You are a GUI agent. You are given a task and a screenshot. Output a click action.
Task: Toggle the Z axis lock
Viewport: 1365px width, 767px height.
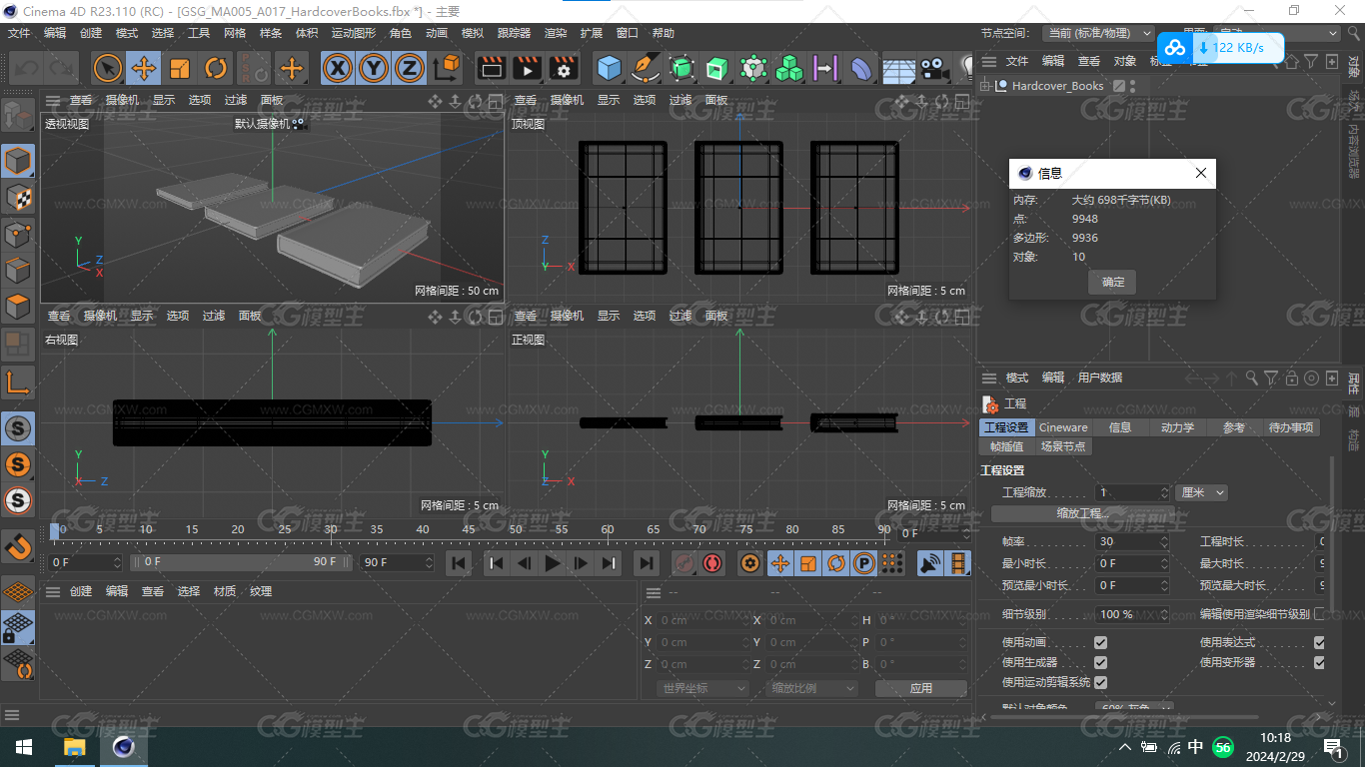[409, 68]
